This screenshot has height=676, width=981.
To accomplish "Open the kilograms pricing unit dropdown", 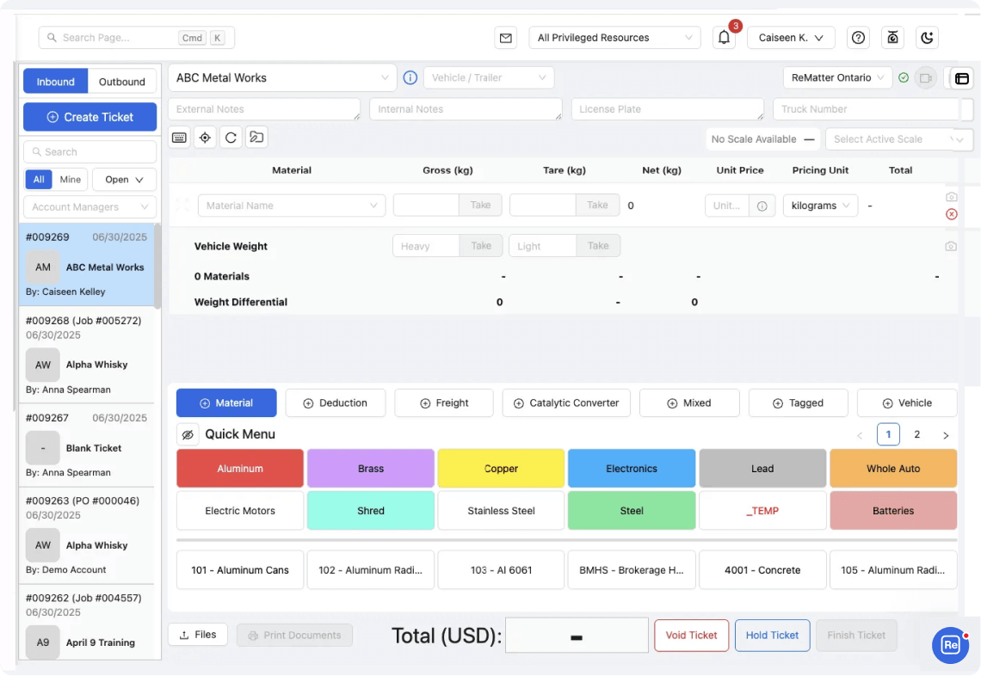I will pos(820,205).
